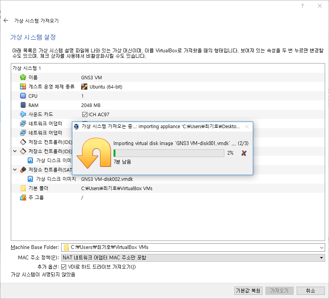
Task: Select the GNS3 VM name value
Action: click(x=92, y=78)
